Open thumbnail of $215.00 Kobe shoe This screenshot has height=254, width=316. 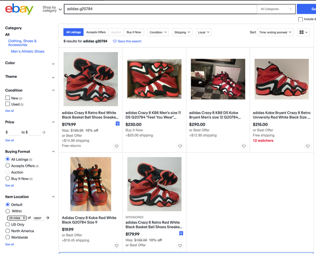[x=281, y=79]
